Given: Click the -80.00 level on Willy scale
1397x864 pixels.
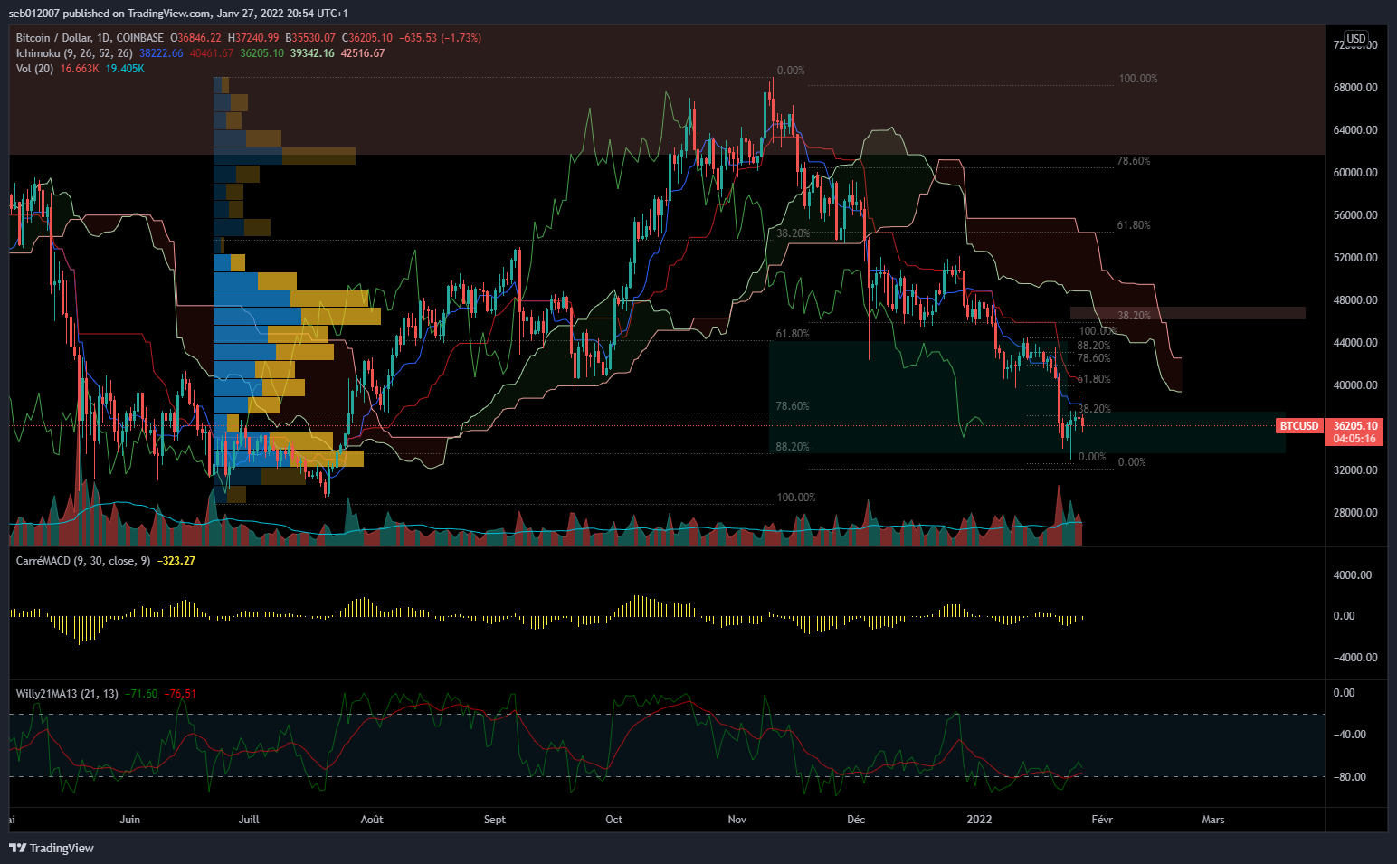Looking at the screenshot, I should [1348, 777].
